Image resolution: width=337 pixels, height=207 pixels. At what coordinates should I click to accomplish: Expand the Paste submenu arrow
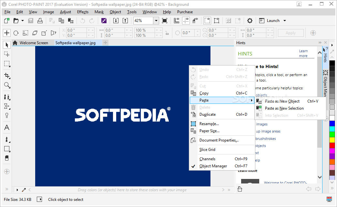coord(252,100)
